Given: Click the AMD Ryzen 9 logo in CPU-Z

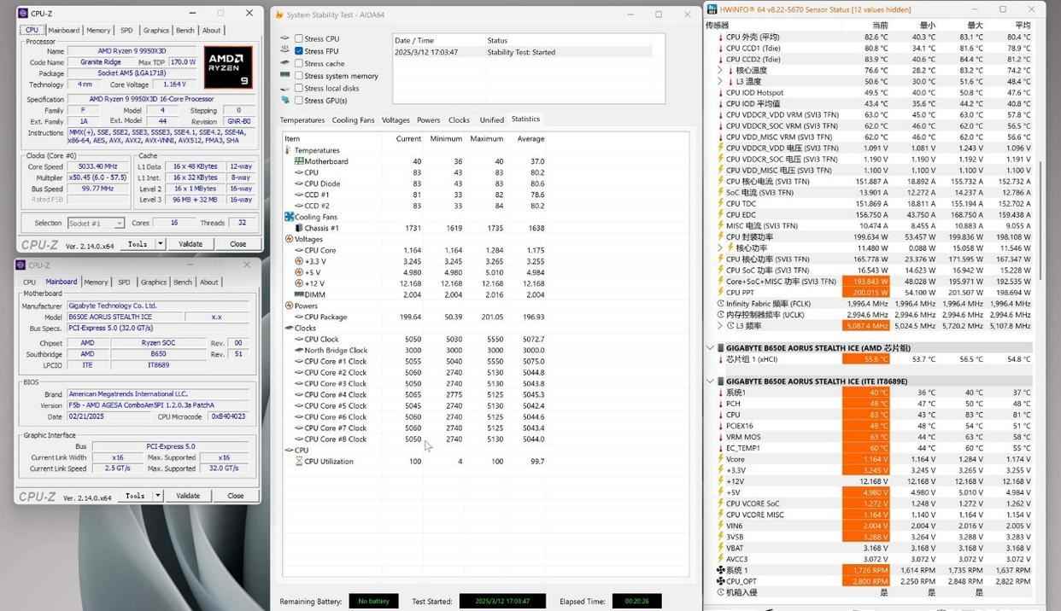Looking at the screenshot, I should (x=228, y=67).
